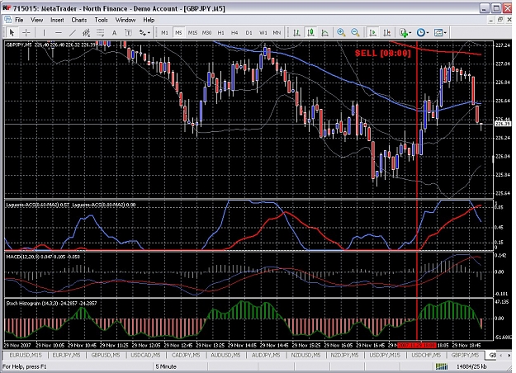
Task: Click the MDI document icon beside File
Action: [8, 20]
